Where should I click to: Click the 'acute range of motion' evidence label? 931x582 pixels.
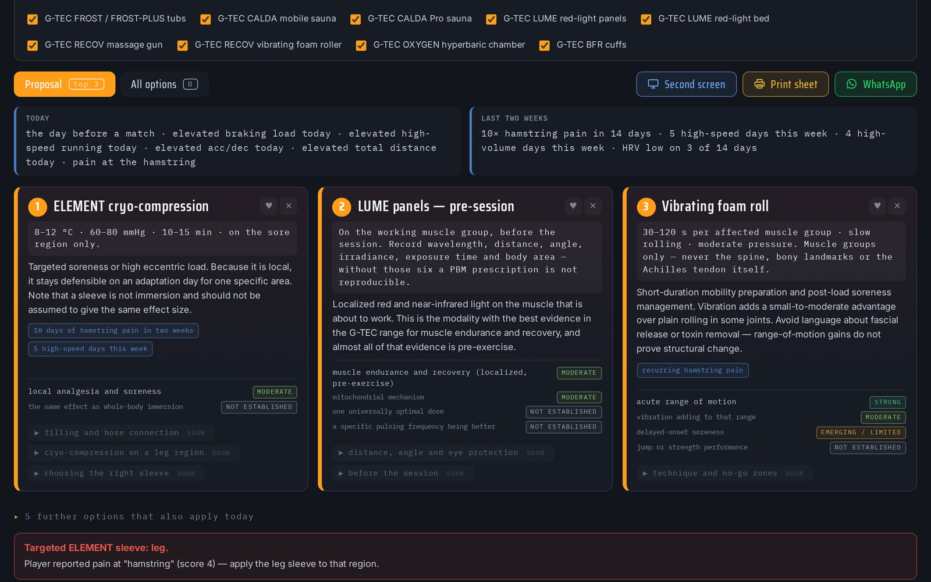click(x=686, y=402)
